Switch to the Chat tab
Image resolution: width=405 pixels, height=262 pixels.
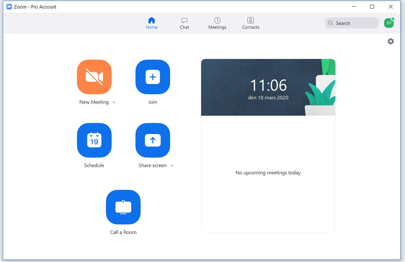(x=184, y=23)
